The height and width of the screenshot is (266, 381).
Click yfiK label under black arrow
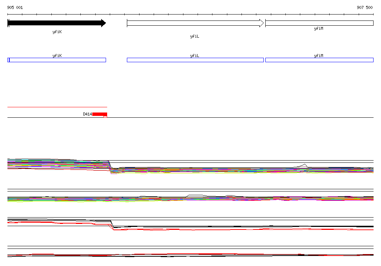click(57, 32)
